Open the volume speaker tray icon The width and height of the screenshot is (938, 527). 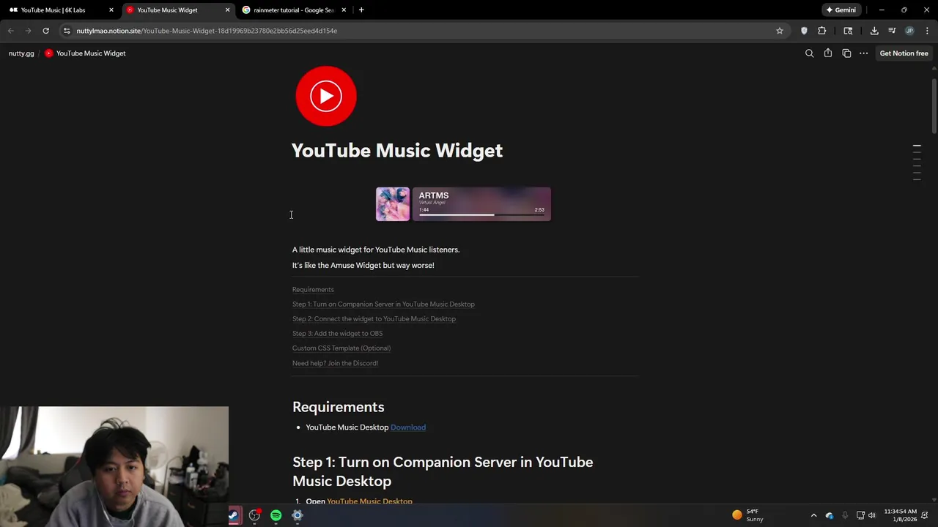coord(872,515)
